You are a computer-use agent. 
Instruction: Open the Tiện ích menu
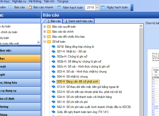point(49,1)
